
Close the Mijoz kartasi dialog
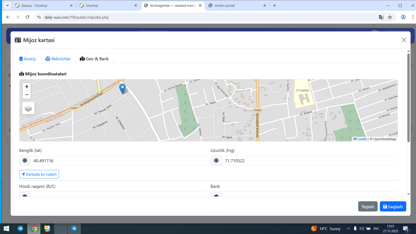click(404, 40)
